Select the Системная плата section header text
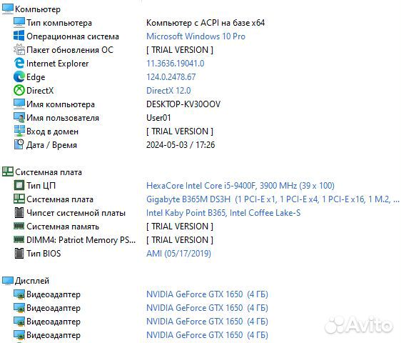Viewport: 401px width, 343px height. 49,172
